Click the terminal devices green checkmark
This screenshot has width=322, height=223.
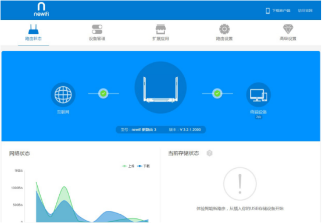coord(217,93)
